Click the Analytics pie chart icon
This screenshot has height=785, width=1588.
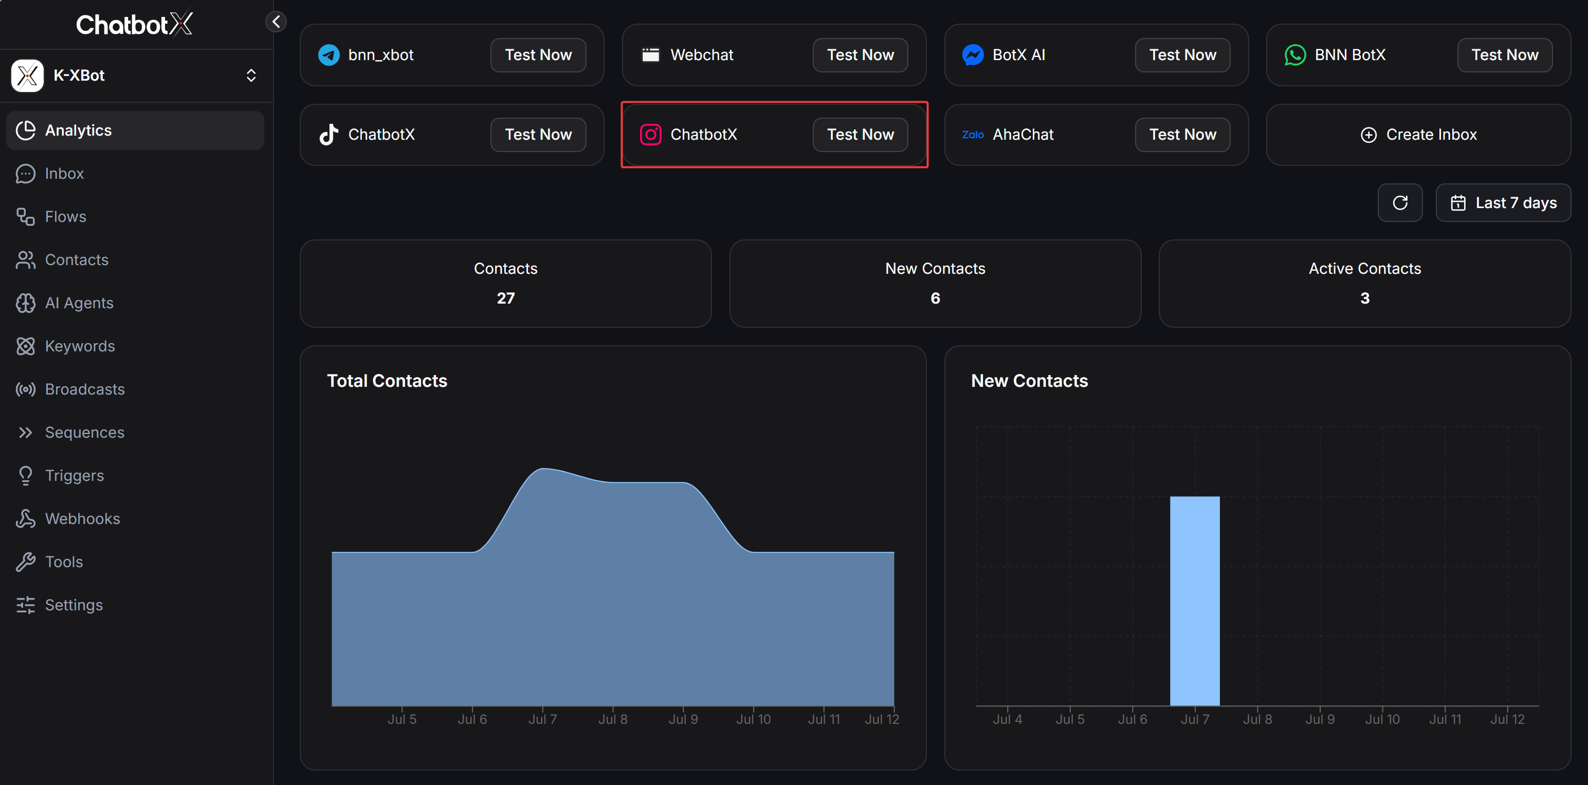25,130
